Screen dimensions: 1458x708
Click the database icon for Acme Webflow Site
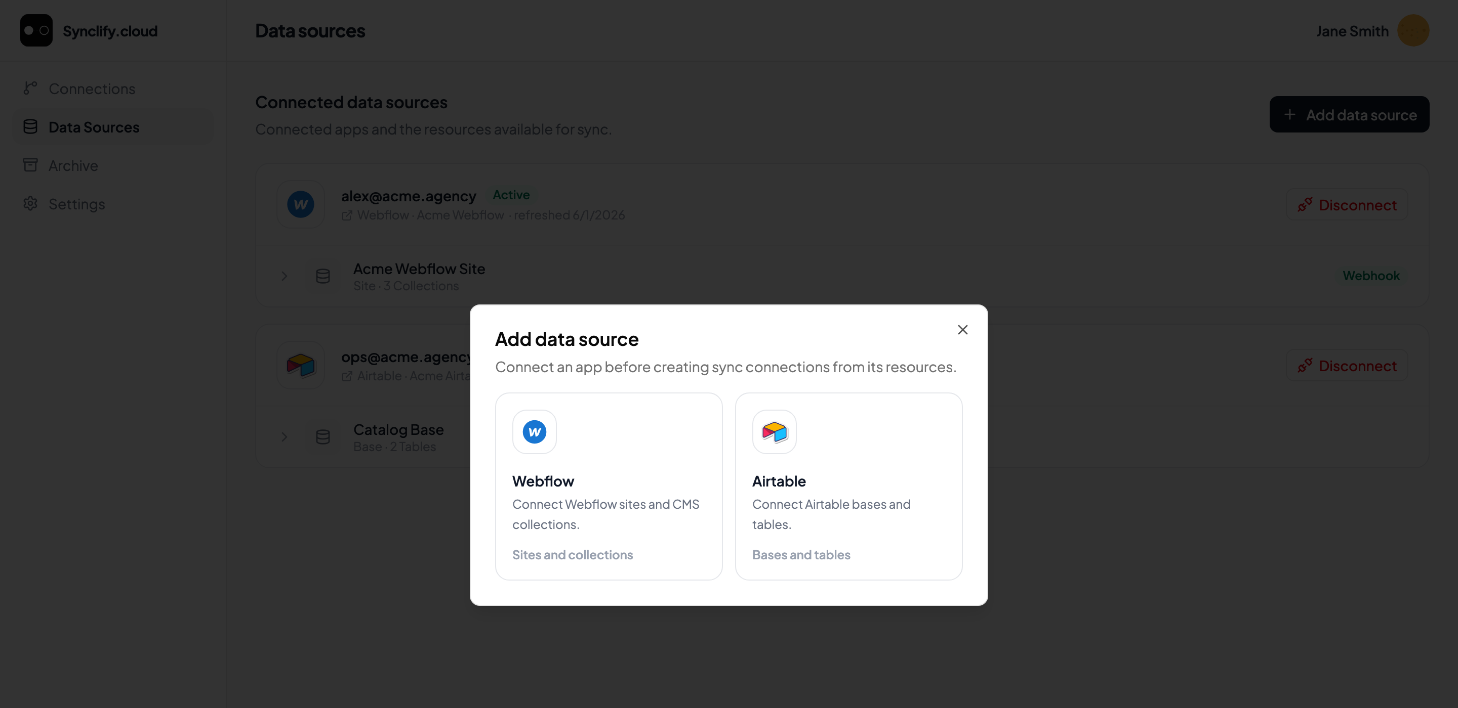(x=322, y=276)
